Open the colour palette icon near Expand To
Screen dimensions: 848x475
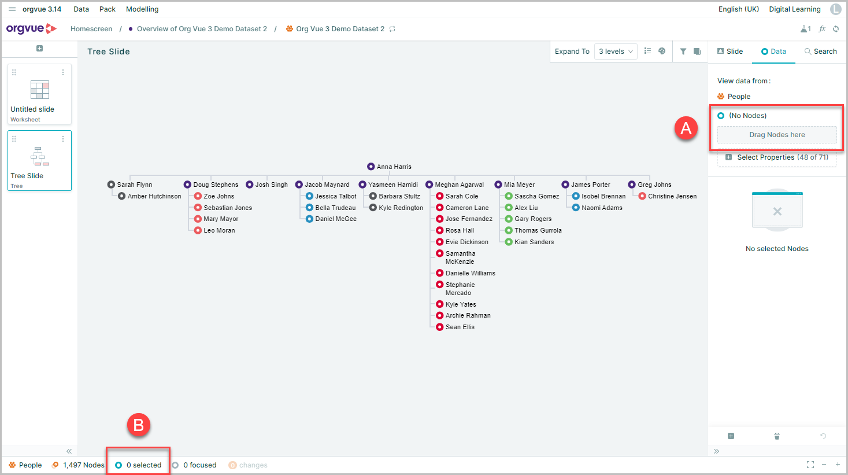662,51
